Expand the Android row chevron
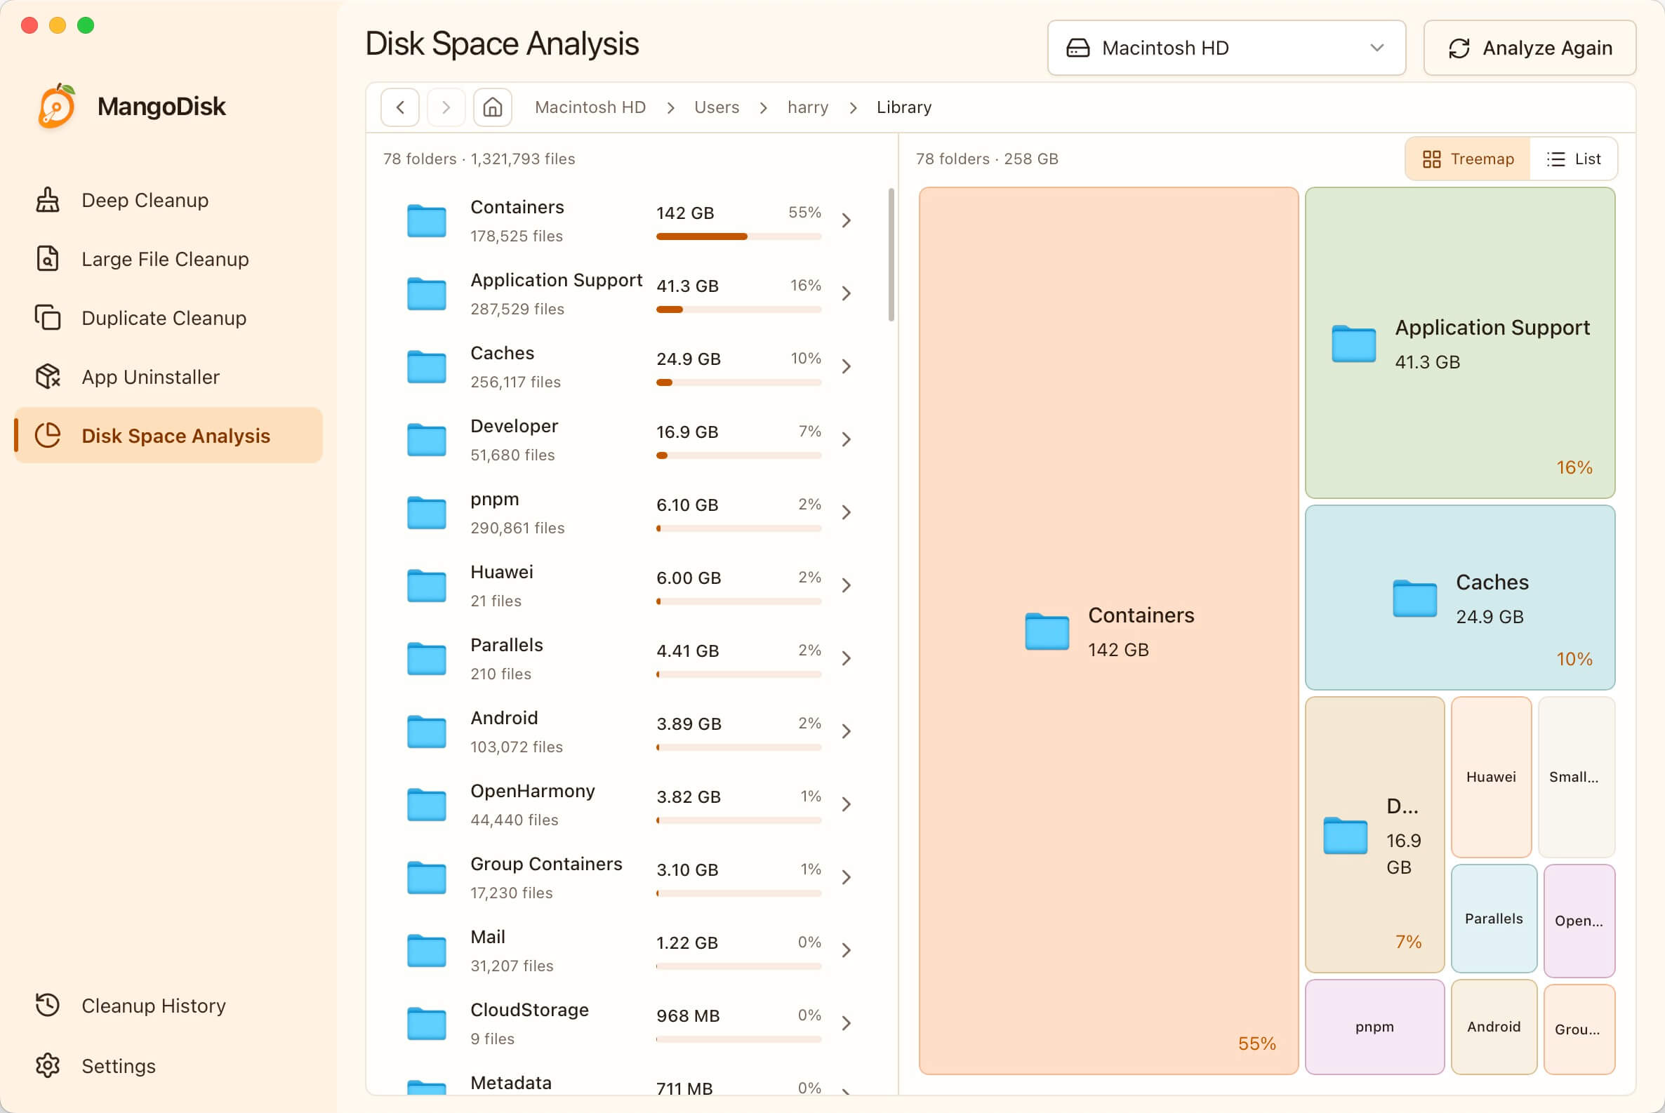The width and height of the screenshot is (1665, 1113). 847,732
